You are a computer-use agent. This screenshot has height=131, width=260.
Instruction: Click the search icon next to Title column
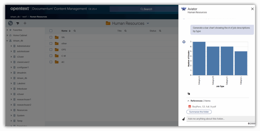[125, 31]
